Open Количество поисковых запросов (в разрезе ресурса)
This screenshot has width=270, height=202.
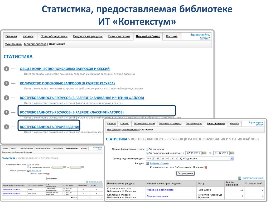[67, 83]
